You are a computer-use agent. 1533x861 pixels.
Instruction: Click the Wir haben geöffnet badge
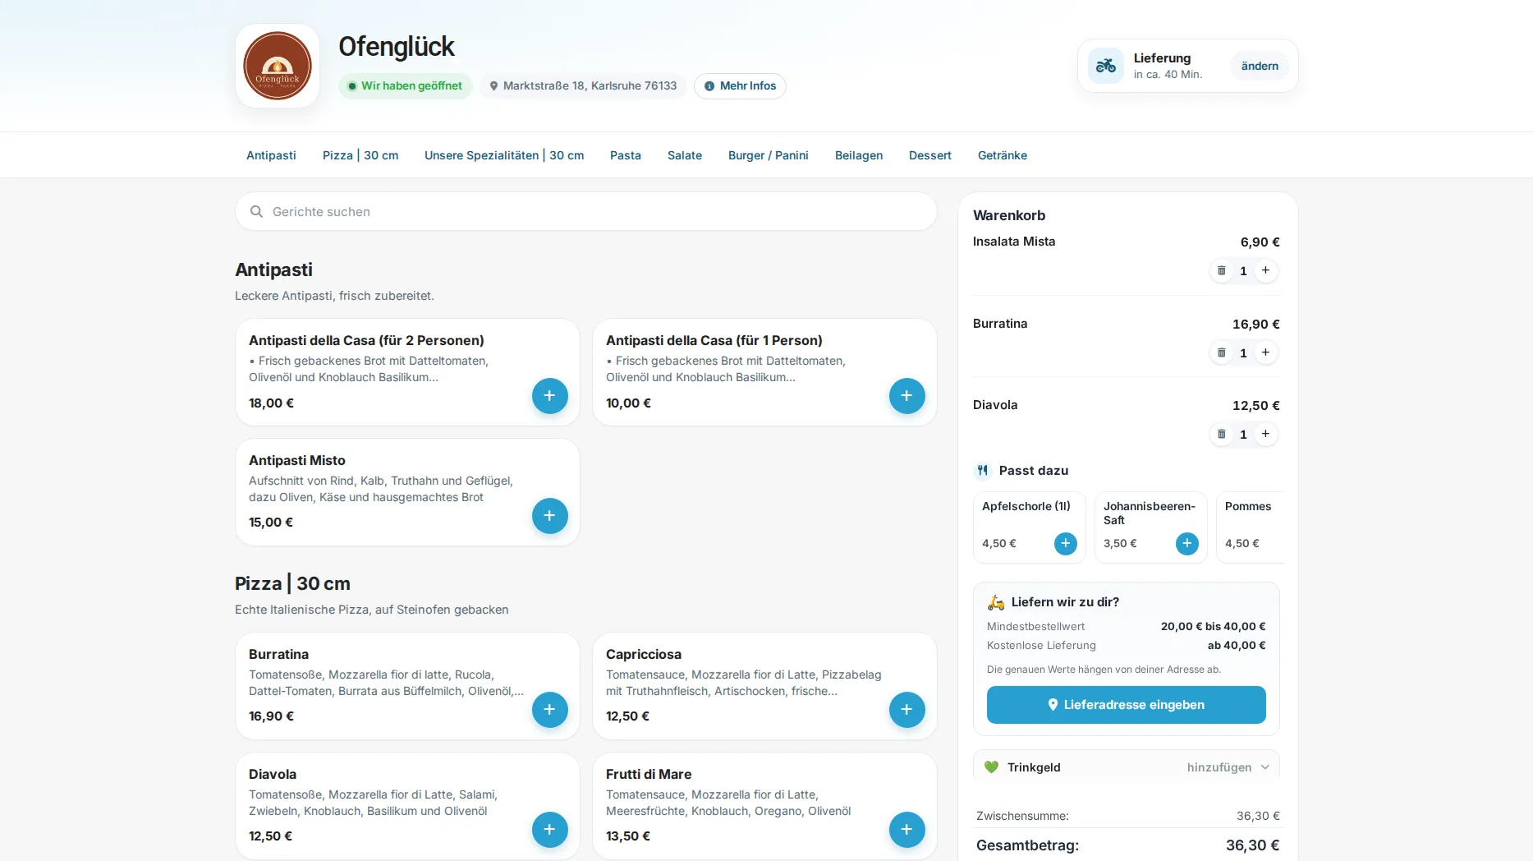(x=406, y=86)
